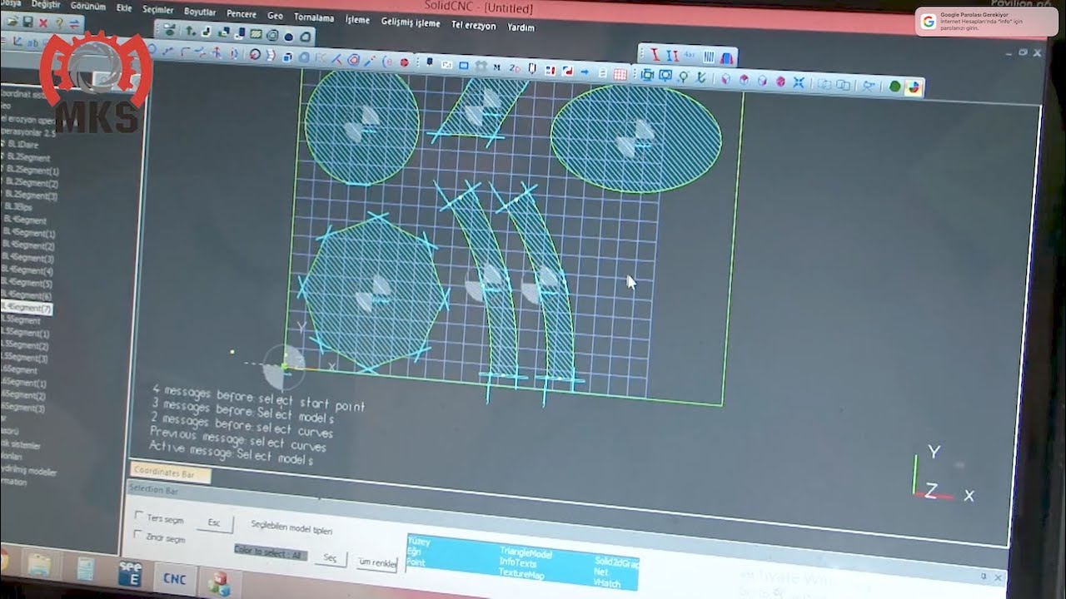Image resolution: width=1066 pixels, height=599 pixels.
Task: Toggle the red grid icon
Action: coord(620,74)
